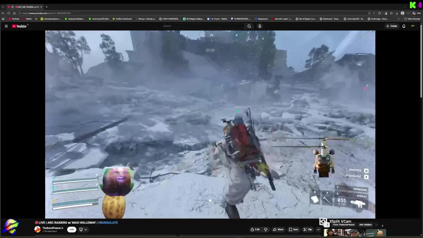Image resolution: width=423 pixels, height=238 pixels.
Task: Focus the YouTube search box
Action: click(x=203, y=26)
